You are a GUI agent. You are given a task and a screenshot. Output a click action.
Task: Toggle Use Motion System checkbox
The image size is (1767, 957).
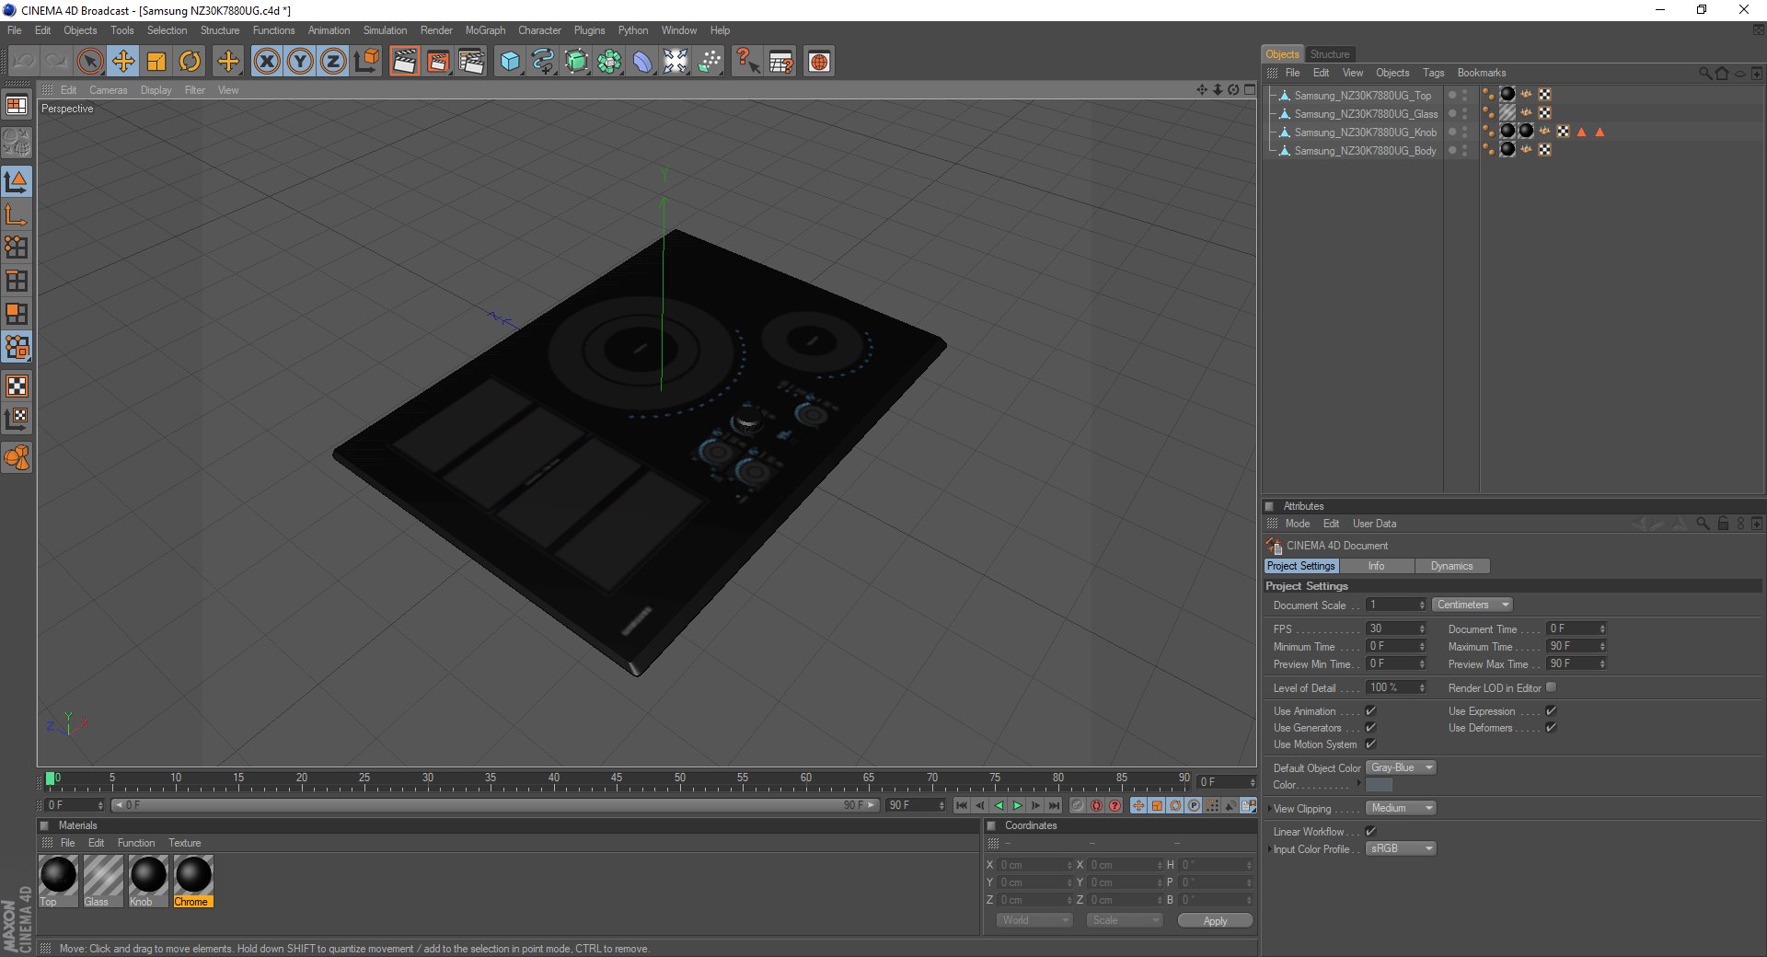pos(1370,744)
